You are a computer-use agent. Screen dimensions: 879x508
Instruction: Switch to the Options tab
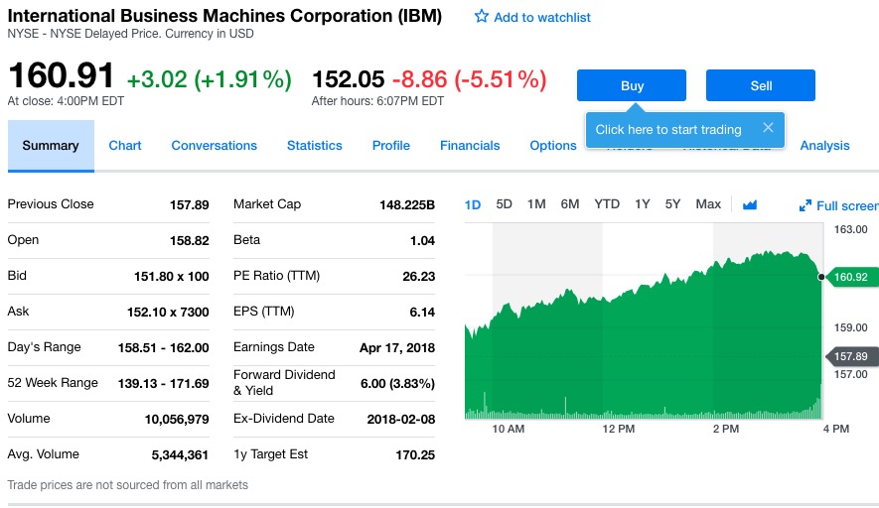[553, 146]
